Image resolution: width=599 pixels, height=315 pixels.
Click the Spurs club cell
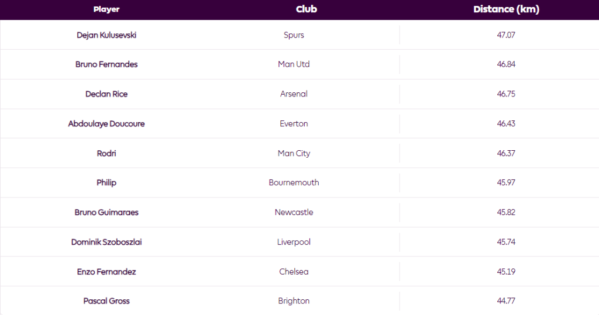click(294, 35)
